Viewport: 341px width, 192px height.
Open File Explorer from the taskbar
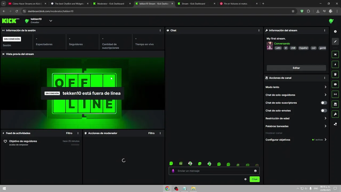tap(193, 189)
